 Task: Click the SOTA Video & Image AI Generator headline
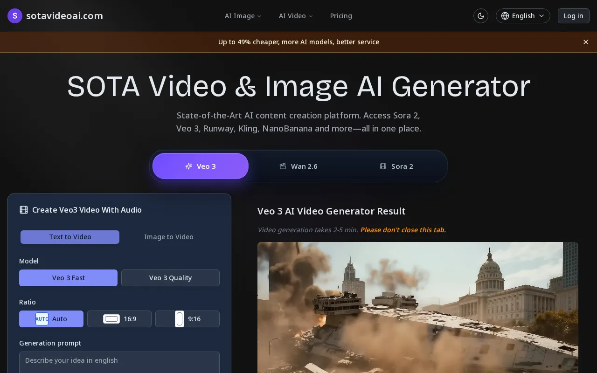tap(298, 86)
